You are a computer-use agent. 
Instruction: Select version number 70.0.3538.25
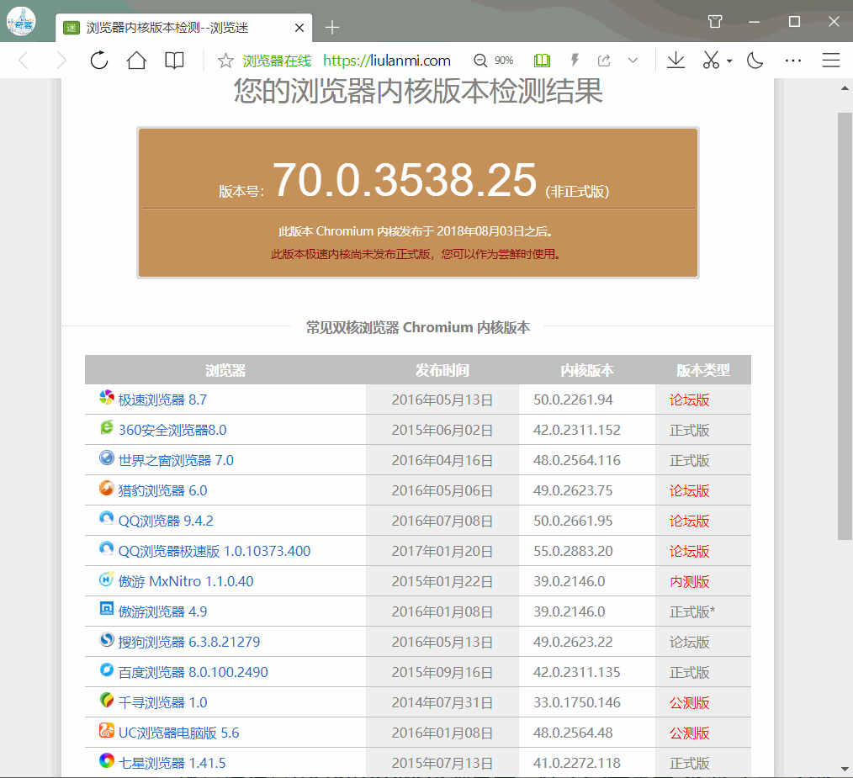coord(405,180)
